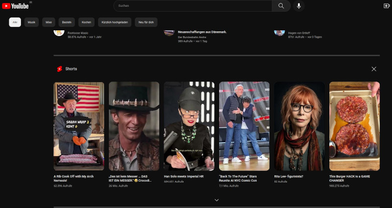Viewport: 392px width, 208px height.
Task: Open the create video icon
Action: 386,6
